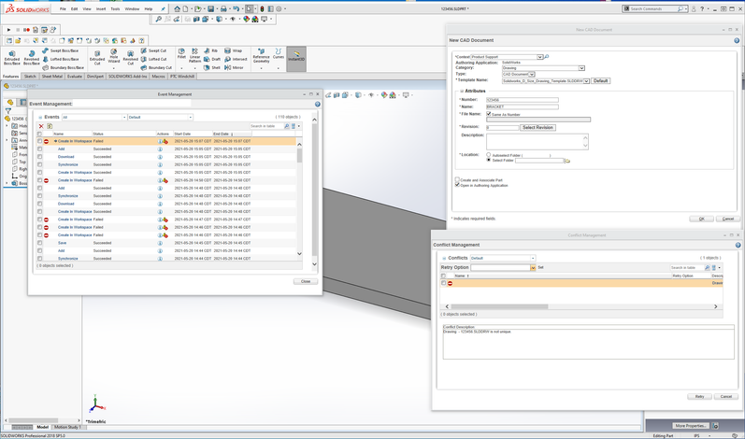Expand the Retry Option dropdown
This screenshot has width=745, height=439.
click(x=533, y=267)
